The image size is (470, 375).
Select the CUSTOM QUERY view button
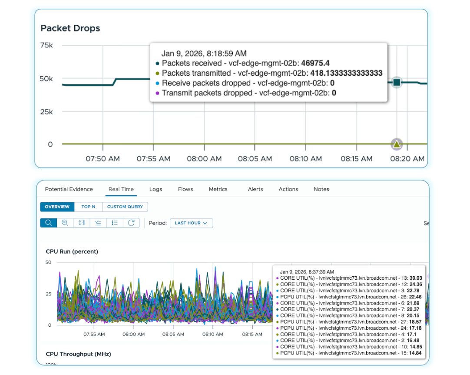pyautogui.click(x=125, y=207)
